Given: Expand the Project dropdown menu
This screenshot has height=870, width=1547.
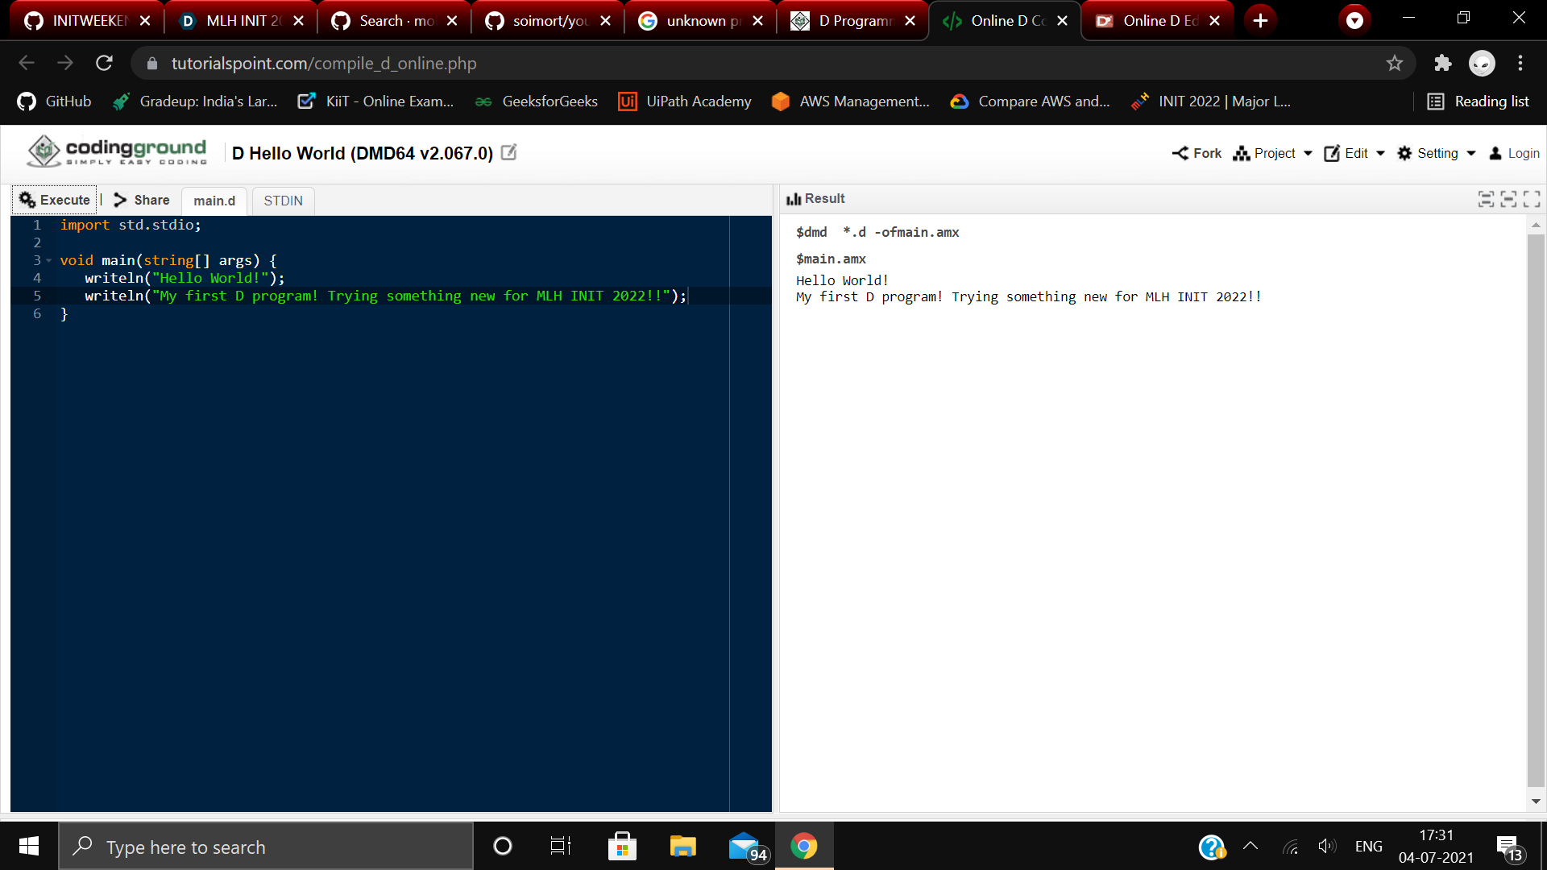Looking at the screenshot, I should (x=1273, y=153).
